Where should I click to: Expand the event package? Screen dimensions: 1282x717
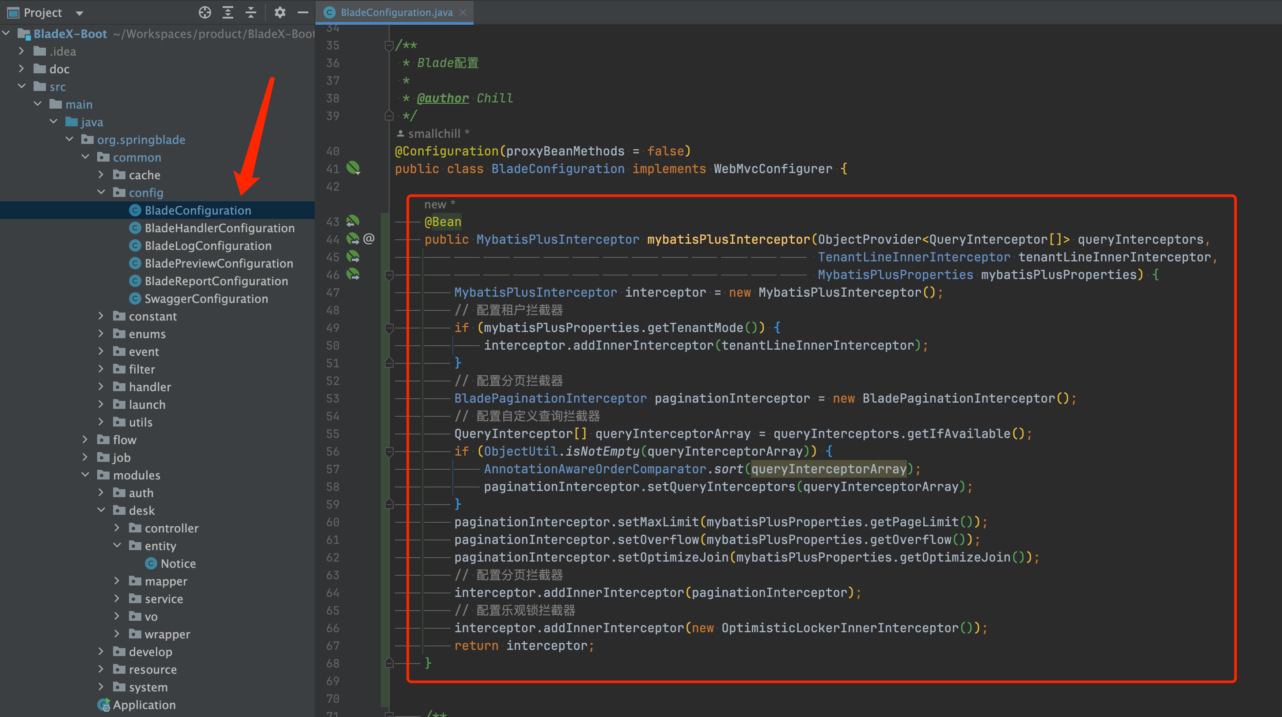tap(101, 351)
